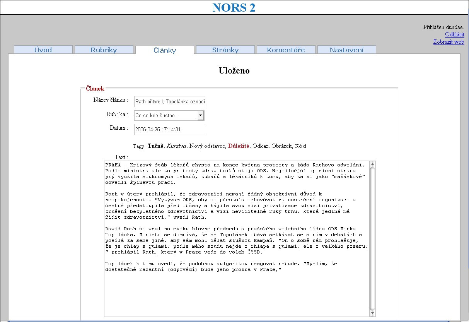
Task: Click the Odhlásit logout link
Action: [x=455, y=34]
